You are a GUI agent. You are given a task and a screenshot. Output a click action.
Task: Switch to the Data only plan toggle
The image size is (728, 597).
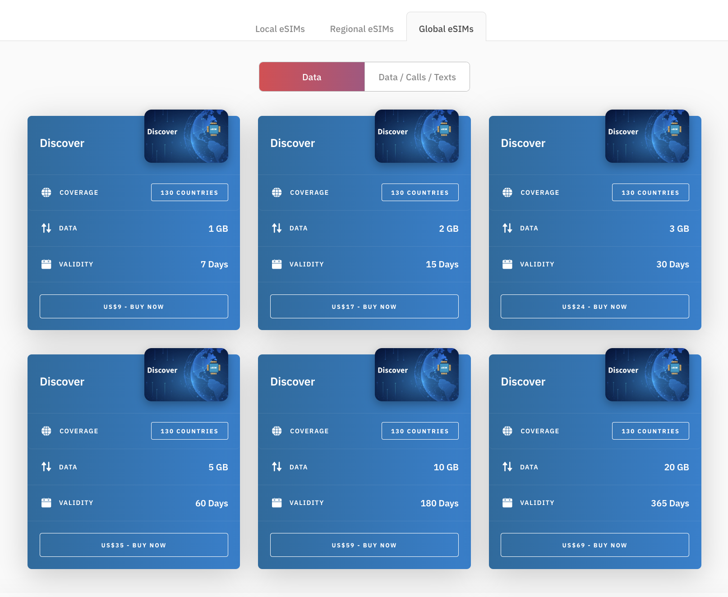(x=312, y=77)
